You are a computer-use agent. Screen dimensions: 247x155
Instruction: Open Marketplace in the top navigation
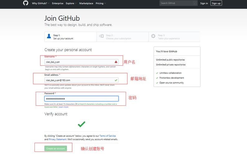[86, 3]
